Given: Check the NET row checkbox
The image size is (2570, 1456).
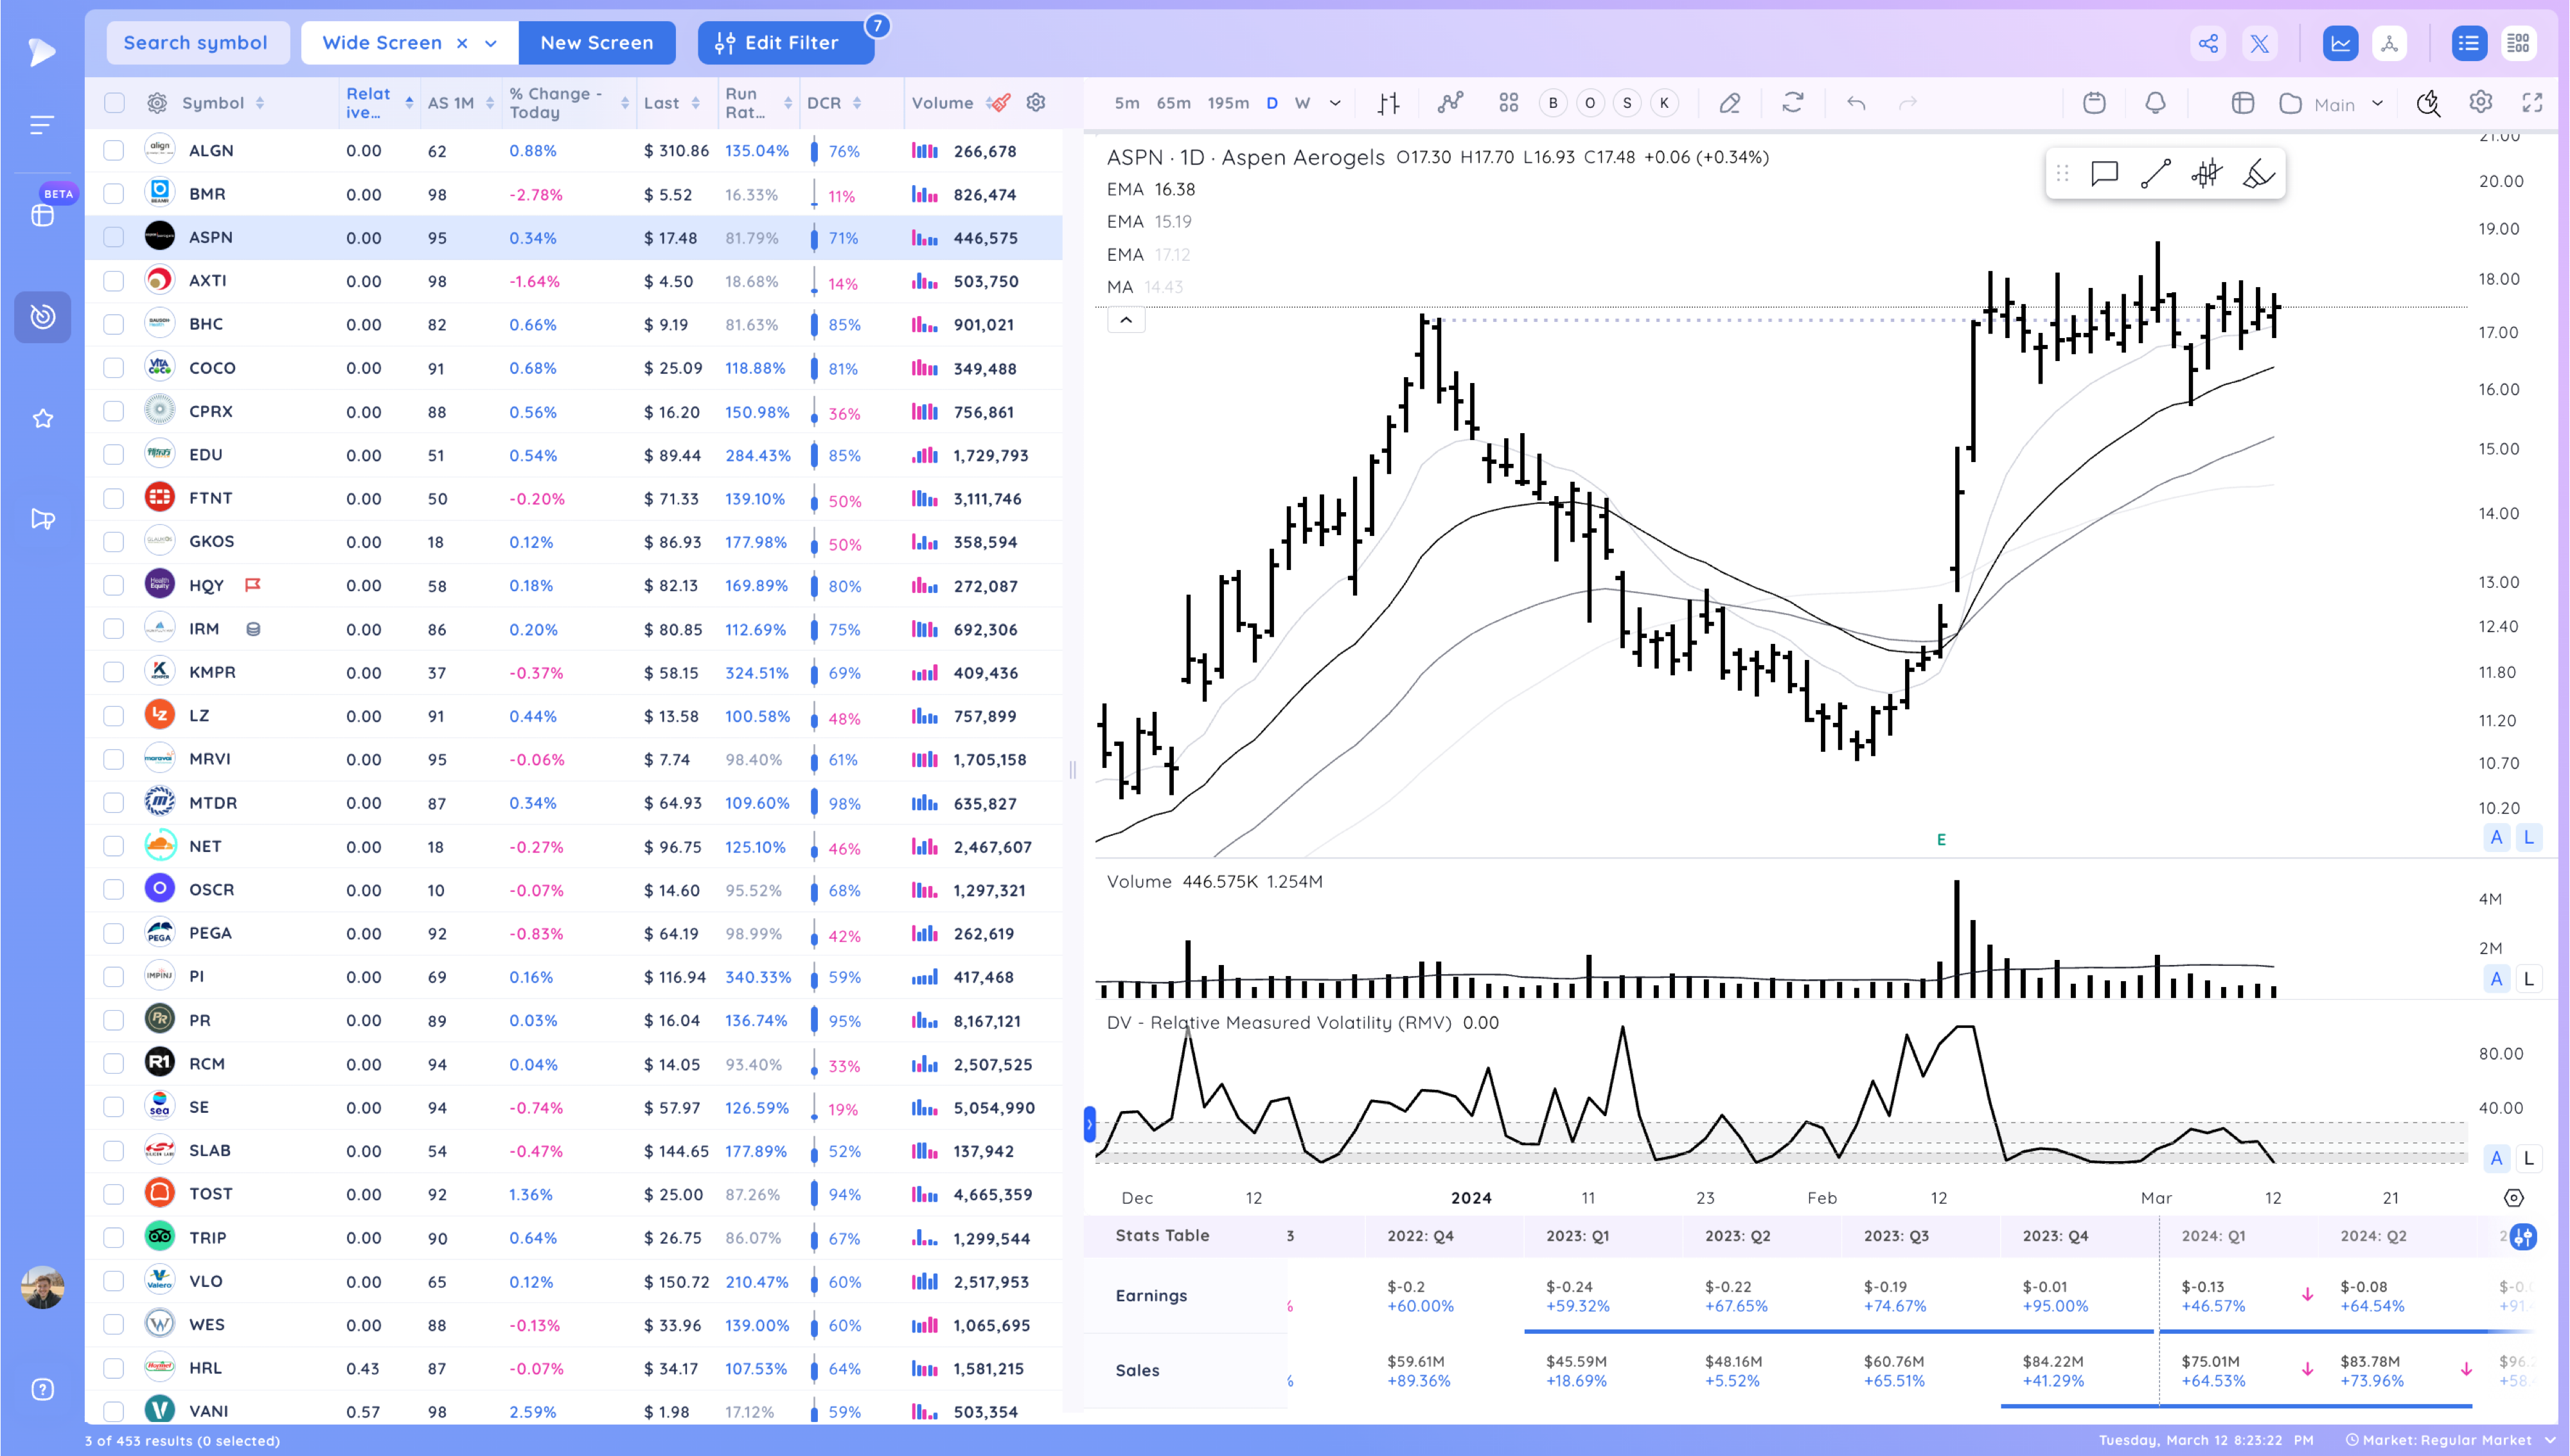Looking at the screenshot, I should pos(114,846).
